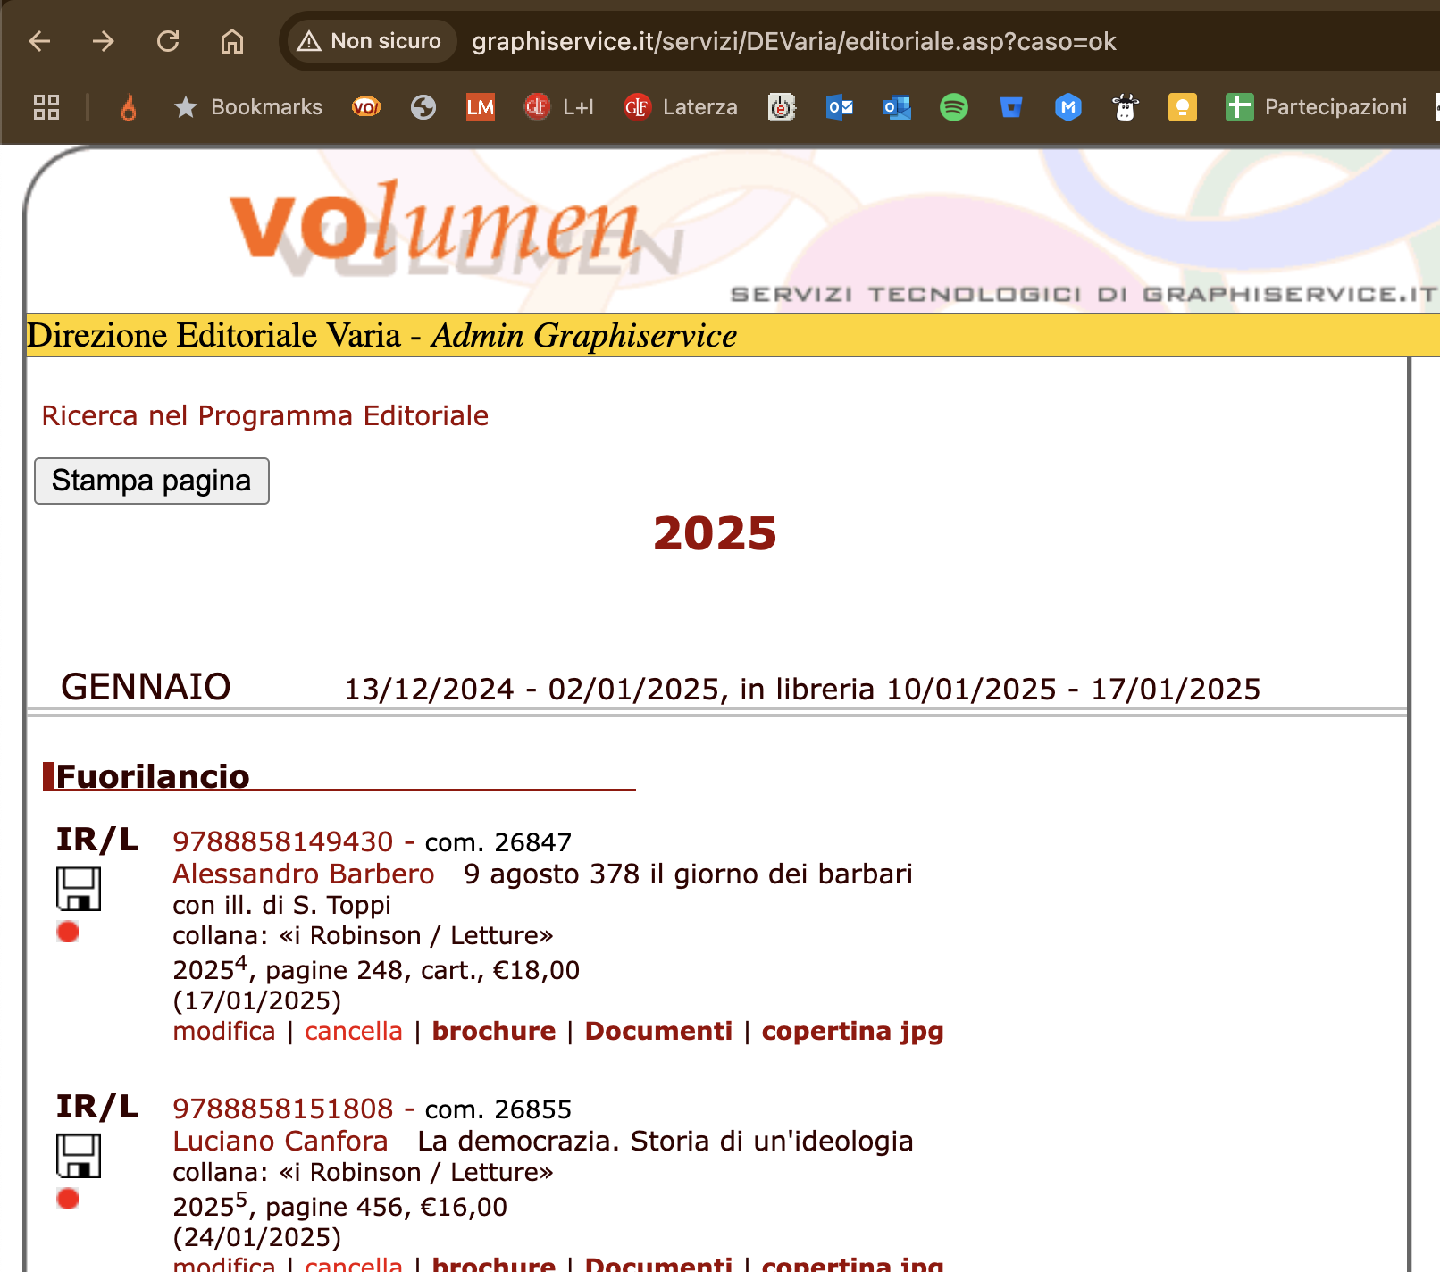Open the Partecipazioni bookmark
Image resolution: width=1440 pixels, height=1272 pixels.
(x=1316, y=107)
